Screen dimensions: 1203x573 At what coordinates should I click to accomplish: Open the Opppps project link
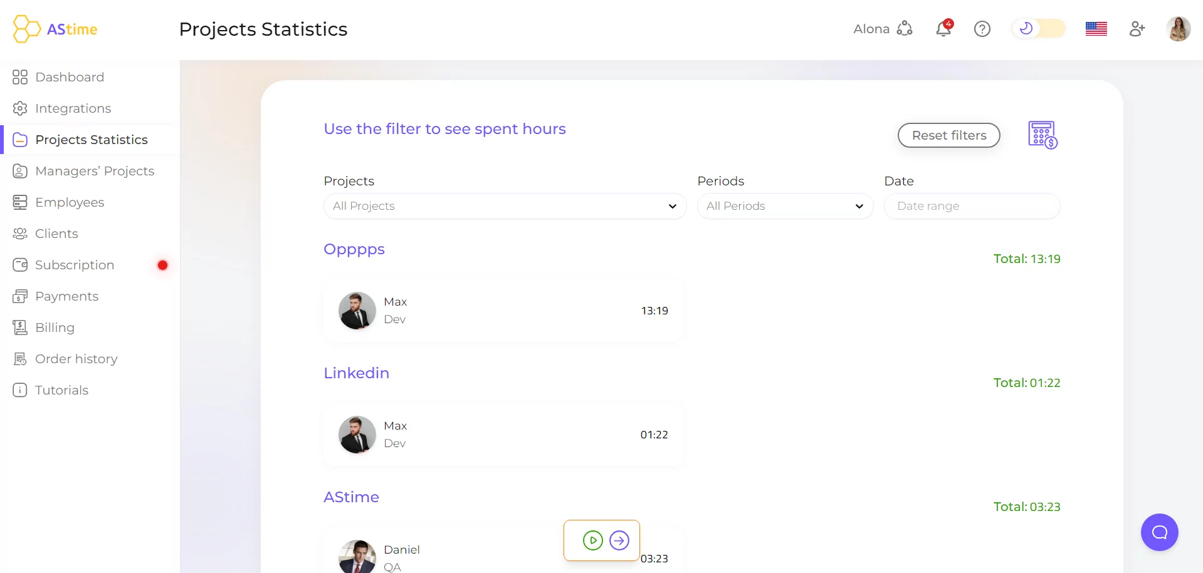pyautogui.click(x=354, y=249)
